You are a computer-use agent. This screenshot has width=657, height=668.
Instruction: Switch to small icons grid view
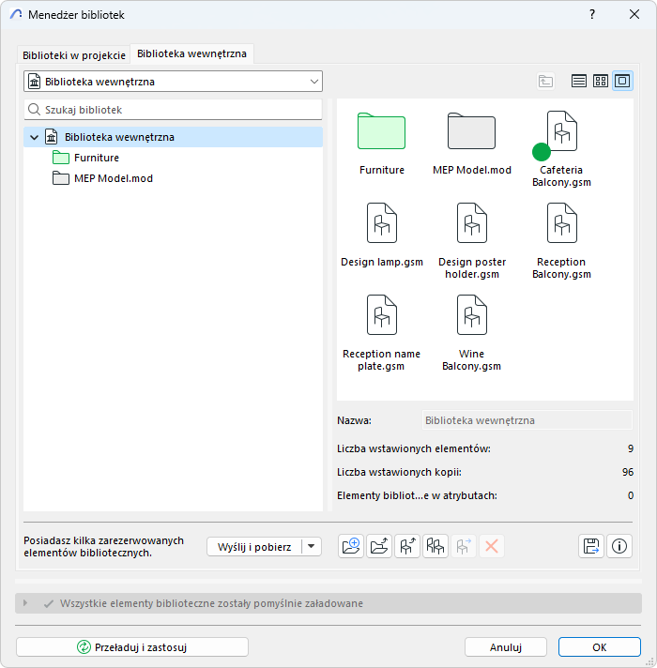pyautogui.click(x=601, y=81)
